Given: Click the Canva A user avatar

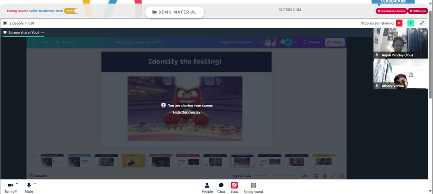Looking at the screenshot, I should (288, 42).
